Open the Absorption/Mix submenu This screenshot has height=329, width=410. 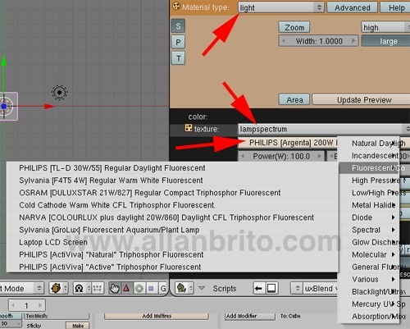(369, 316)
